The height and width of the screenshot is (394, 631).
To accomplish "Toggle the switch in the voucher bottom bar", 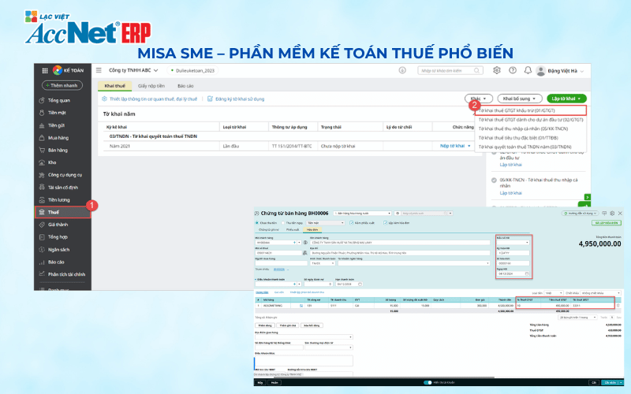I will (x=428, y=382).
